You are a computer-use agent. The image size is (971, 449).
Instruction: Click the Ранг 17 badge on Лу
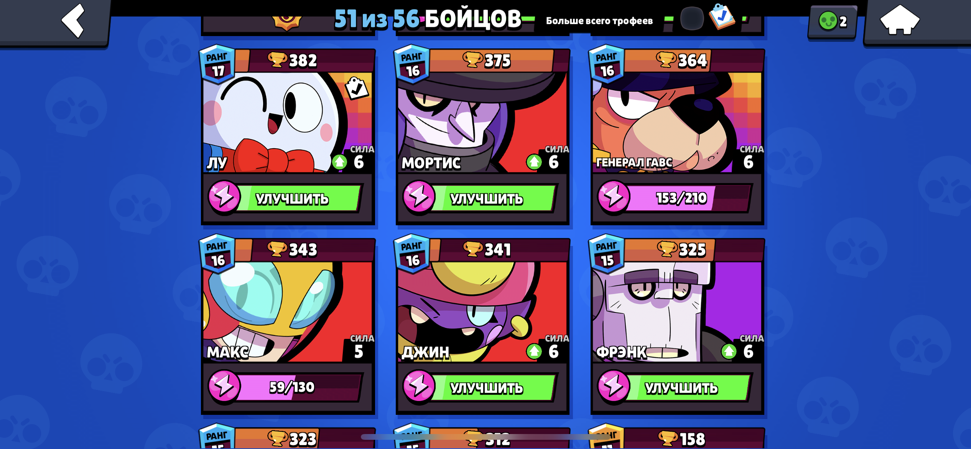pyautogui.click(x=217, y=64)
